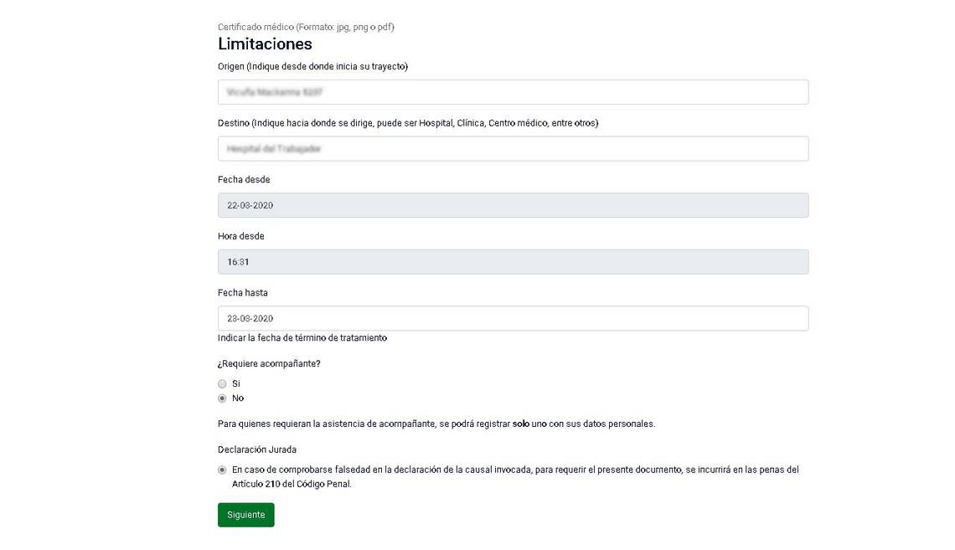
Task: Click the Hora desde time field
Action: tap(513, 262)
